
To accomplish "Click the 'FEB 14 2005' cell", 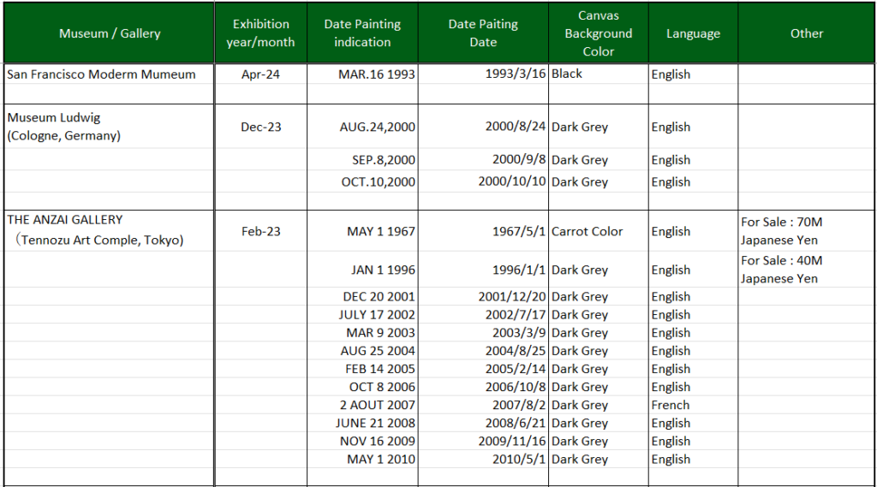I will coord(362,369).
